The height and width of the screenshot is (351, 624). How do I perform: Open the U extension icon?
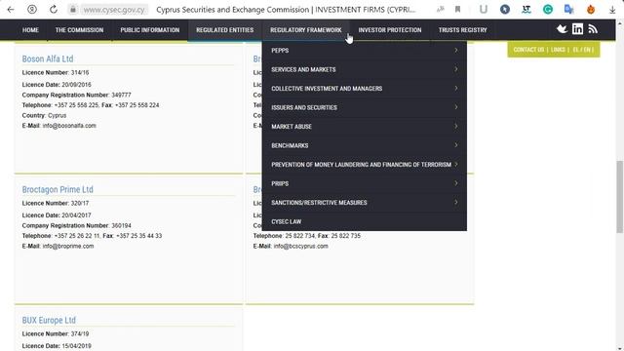pos(484,9)
